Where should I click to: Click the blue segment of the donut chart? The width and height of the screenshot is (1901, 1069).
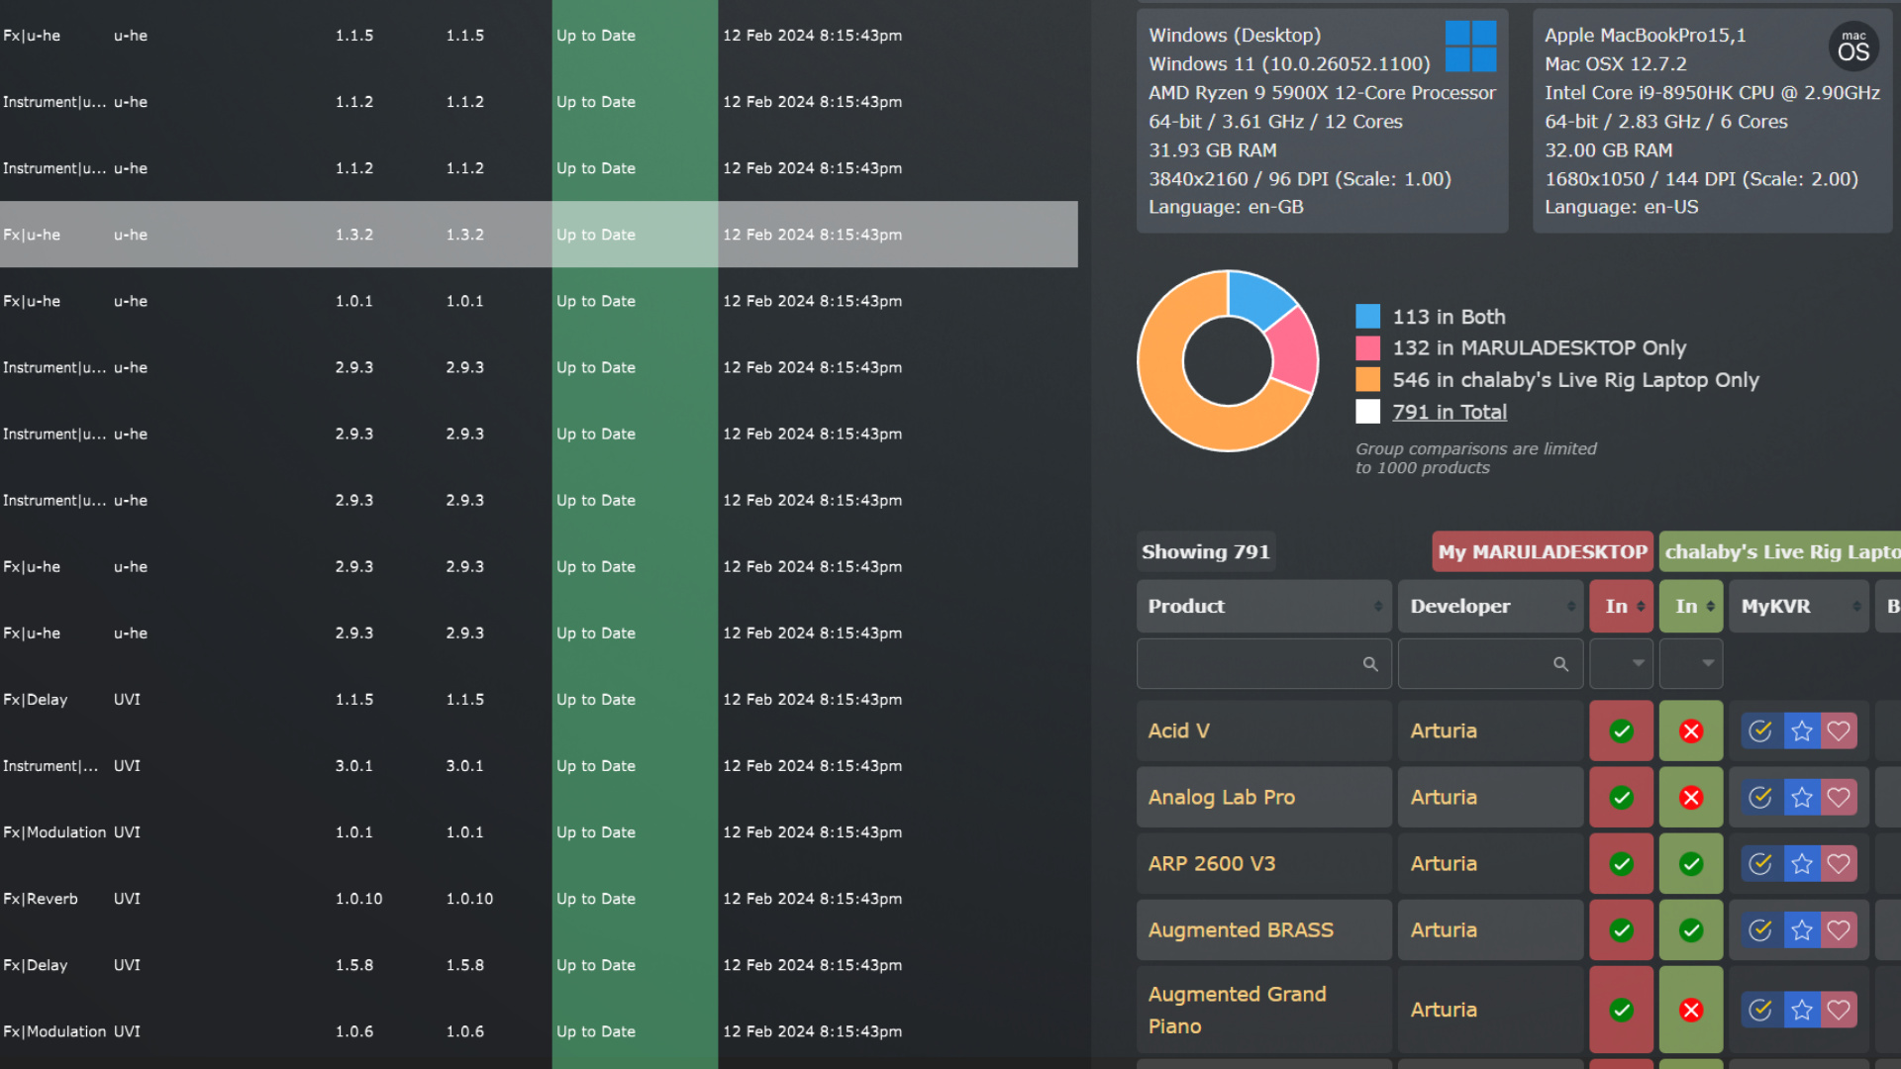point(1257,297)
